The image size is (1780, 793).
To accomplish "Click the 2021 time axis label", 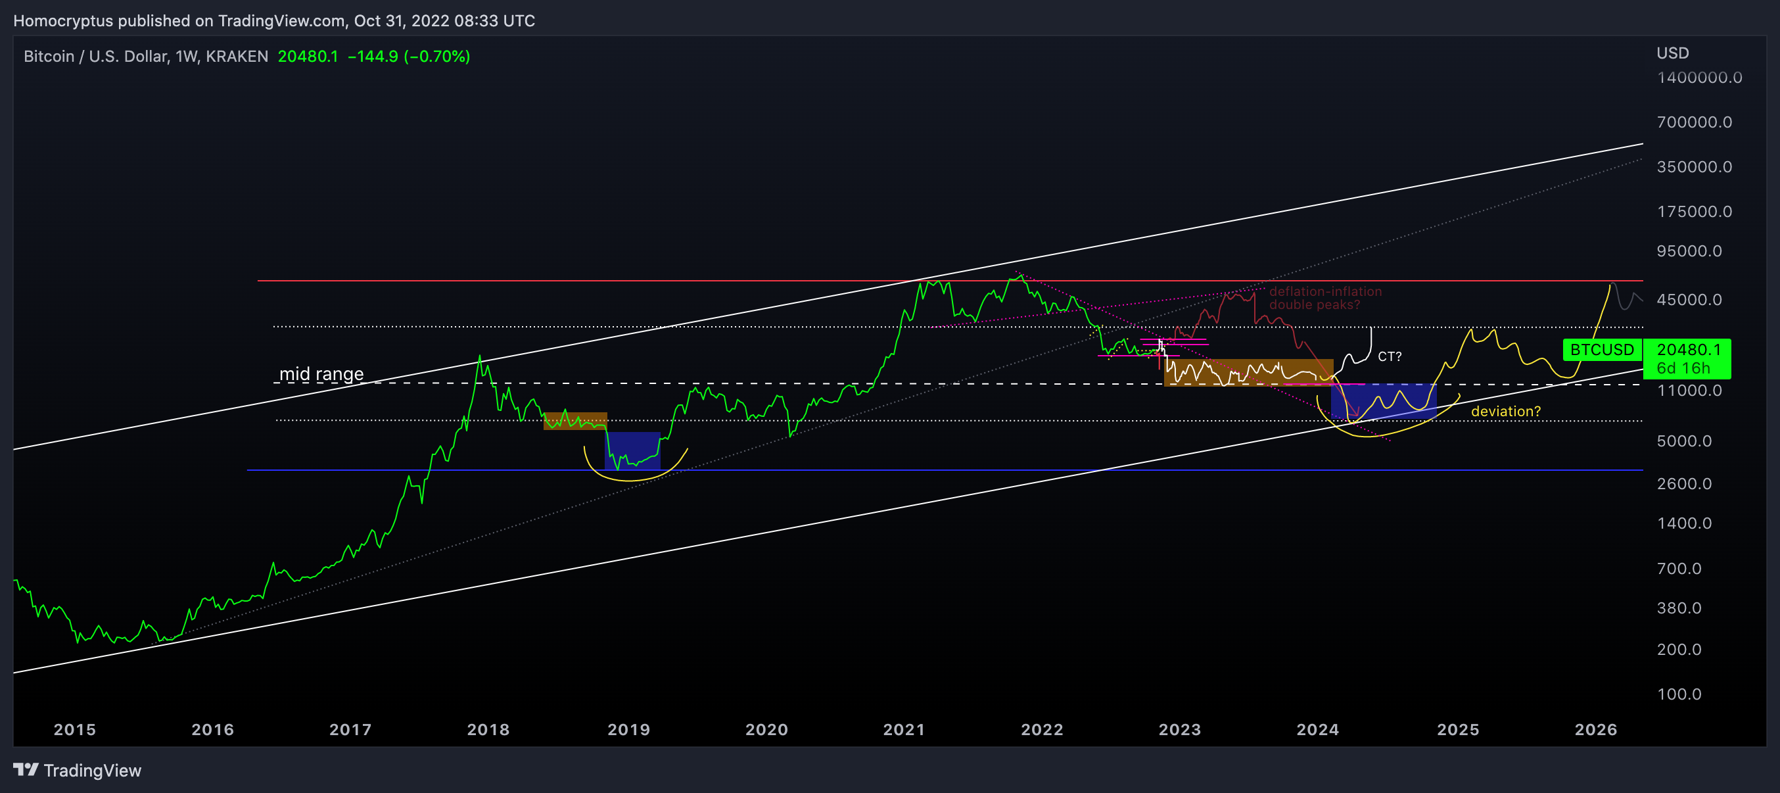I will click(x=904, y=730).
